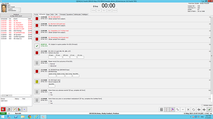Image resolution: width=213 pixels, height=119 pixels.
Task: Select No for adverse events question
Action: pyautogui.click(x=49, y=93)
